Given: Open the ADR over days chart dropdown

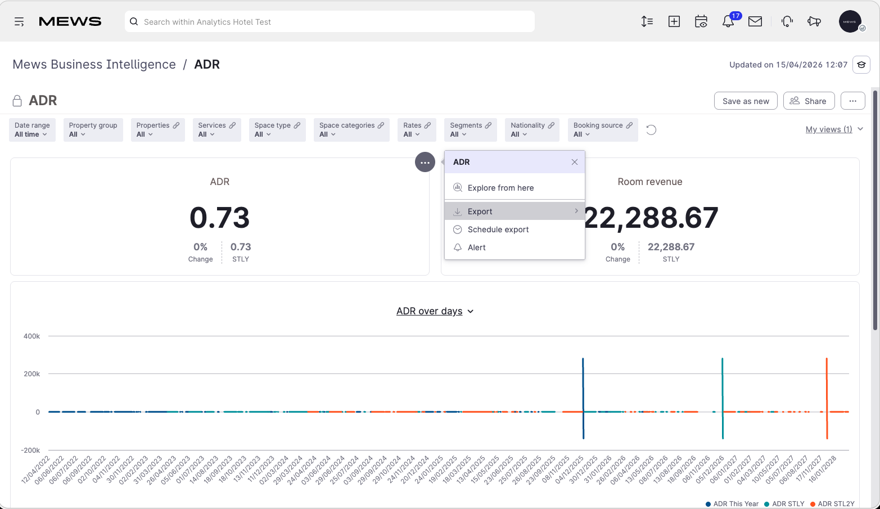Looking at the screenshot, I should (435, 311).
